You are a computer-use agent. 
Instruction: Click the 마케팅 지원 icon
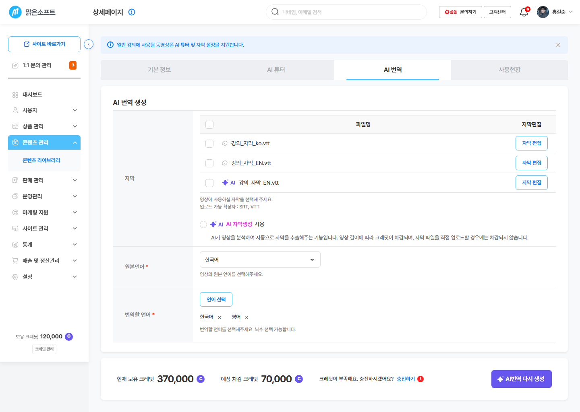pos(15,212)
